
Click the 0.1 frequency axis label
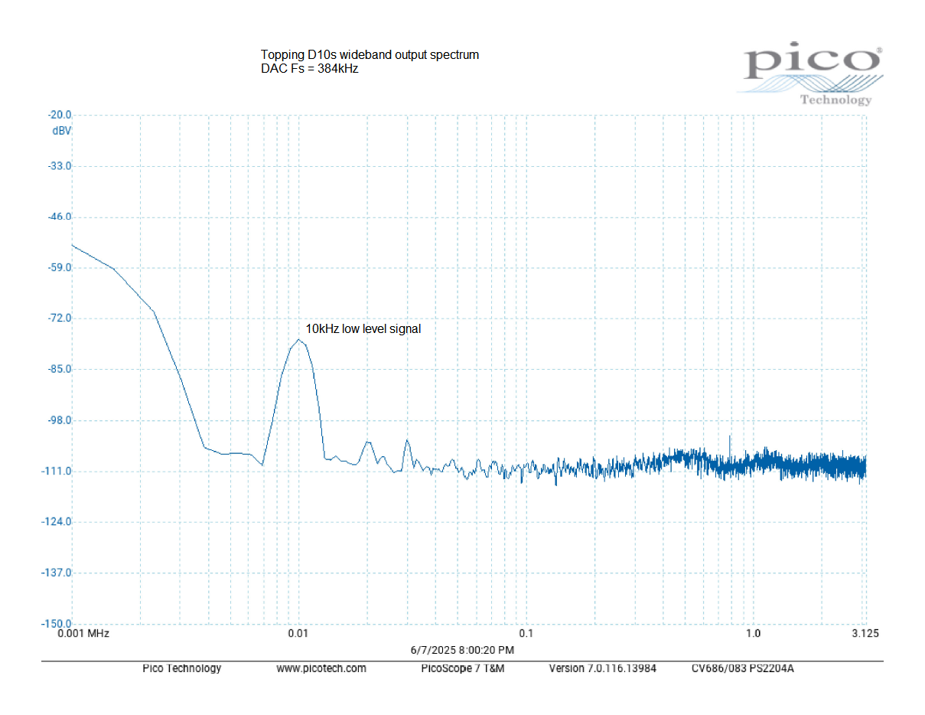(526, 633)
